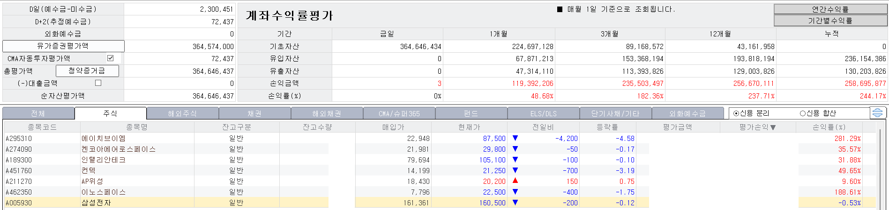889x210 pixels.
Task: Click the 1개월 return rate 48.68%
Action: click(x=542, y=96)
